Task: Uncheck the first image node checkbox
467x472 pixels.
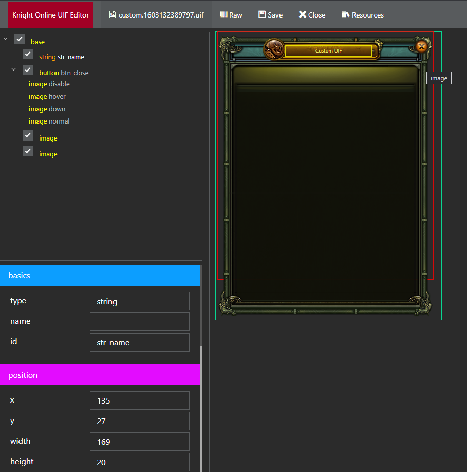Action: [28, 135]
